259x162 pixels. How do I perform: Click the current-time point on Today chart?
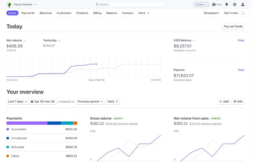tap(97, 64)
